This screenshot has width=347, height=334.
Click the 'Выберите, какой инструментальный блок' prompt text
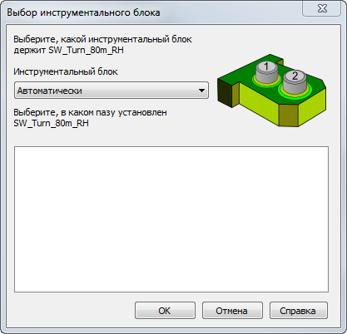(x=102, y=39)
